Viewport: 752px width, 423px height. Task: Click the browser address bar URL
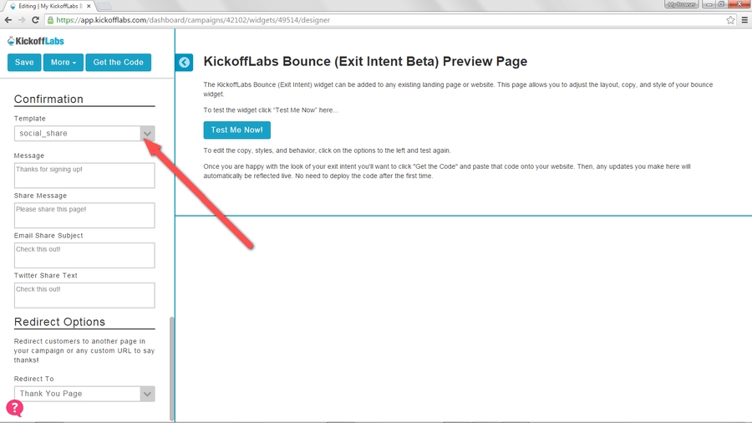click(193, 20)
